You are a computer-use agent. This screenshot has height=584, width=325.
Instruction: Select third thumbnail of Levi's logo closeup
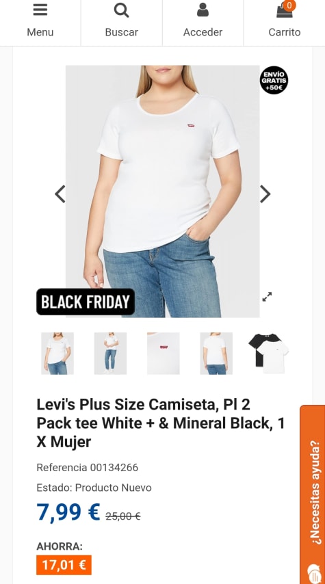[x=164, y=354]
